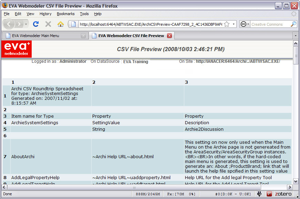Go to the Home page icon
This screenshot has width=300, height=199.
[61, 24]
